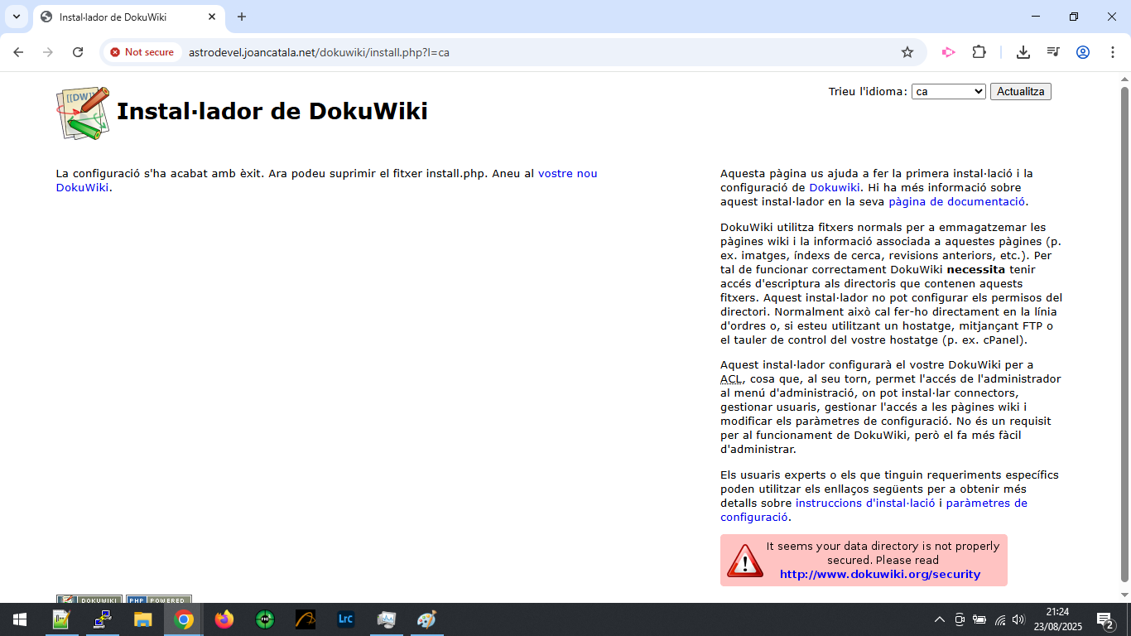Click the battery tray icon
The height and width of the screenshot is (636, 1131).
[x=979, y=619]
